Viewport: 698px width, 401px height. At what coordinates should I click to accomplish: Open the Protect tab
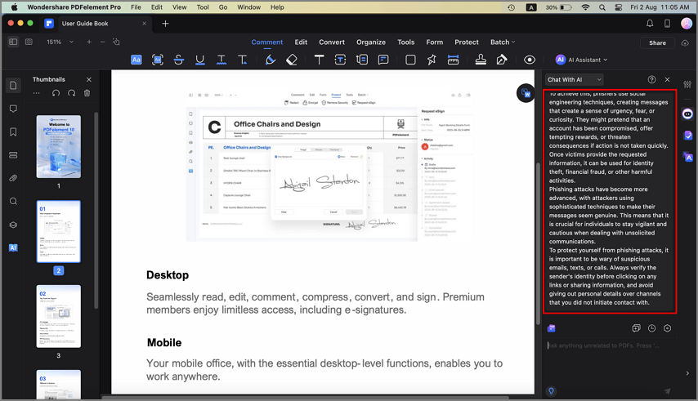point(467,42)
